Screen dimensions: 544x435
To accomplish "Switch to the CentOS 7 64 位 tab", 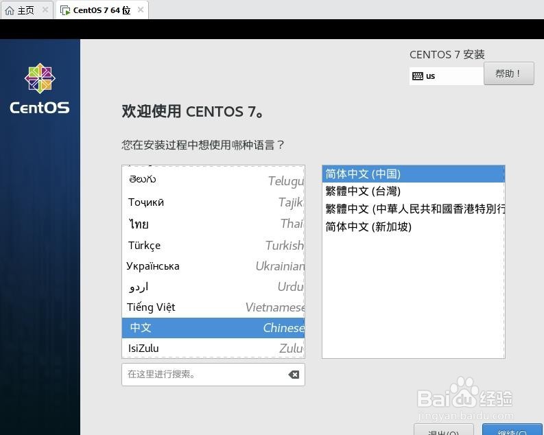I will click(102, 10).
